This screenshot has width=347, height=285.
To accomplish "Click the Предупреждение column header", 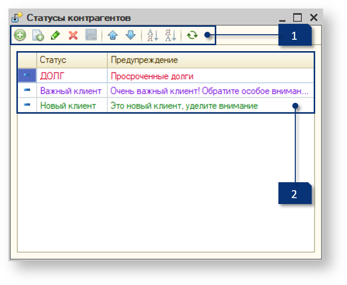I will (210, 60).
